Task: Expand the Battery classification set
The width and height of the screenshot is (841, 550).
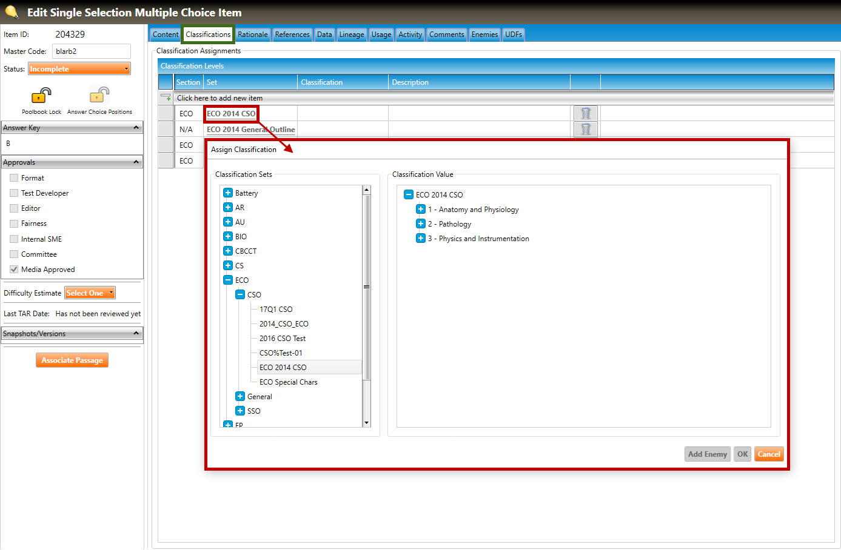Action: [x=228, y=193]
